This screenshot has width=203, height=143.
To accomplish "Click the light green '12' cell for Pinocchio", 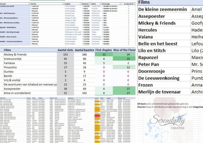I will tap(124, 67).
